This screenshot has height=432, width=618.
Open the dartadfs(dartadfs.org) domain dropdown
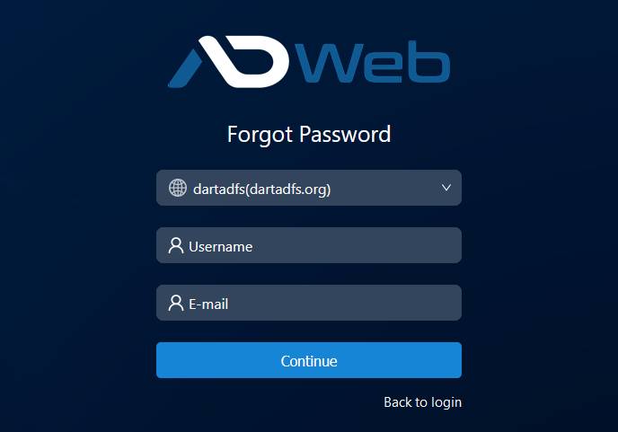(x=309, y=188)
